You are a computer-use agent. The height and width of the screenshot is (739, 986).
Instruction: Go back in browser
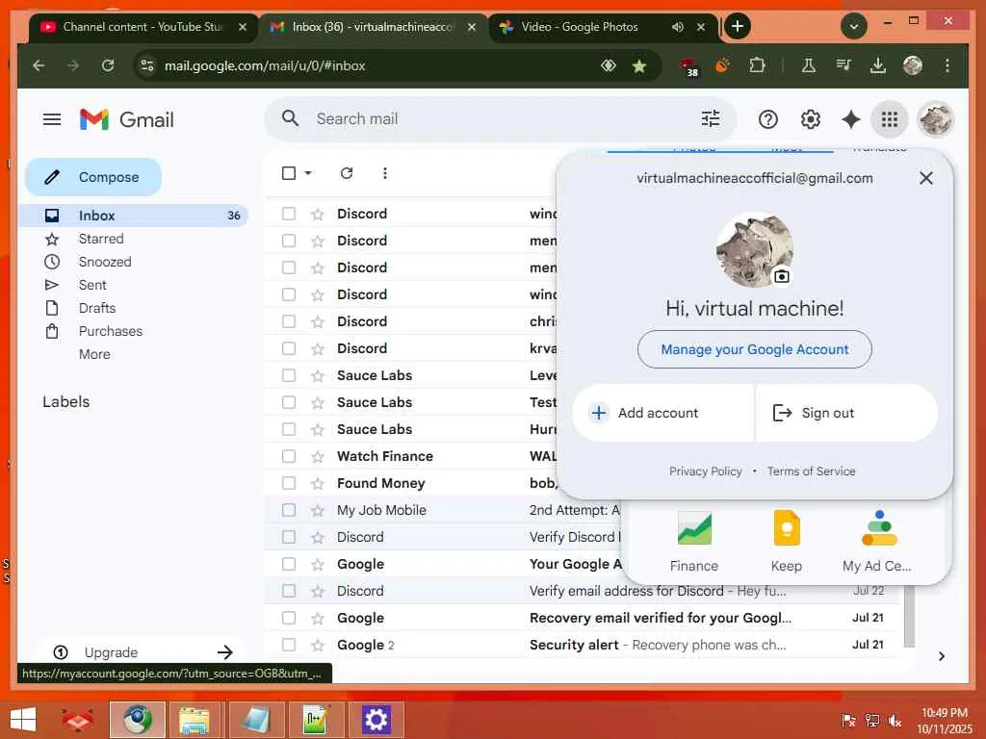[x=39, y=65]
